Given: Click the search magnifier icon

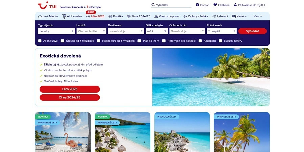Looking at the screenshot, I should (x=153, y=5).
